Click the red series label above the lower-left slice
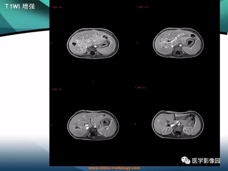This screenshot has width=228, height=171. pyautogui.click(x=56, y=89)
